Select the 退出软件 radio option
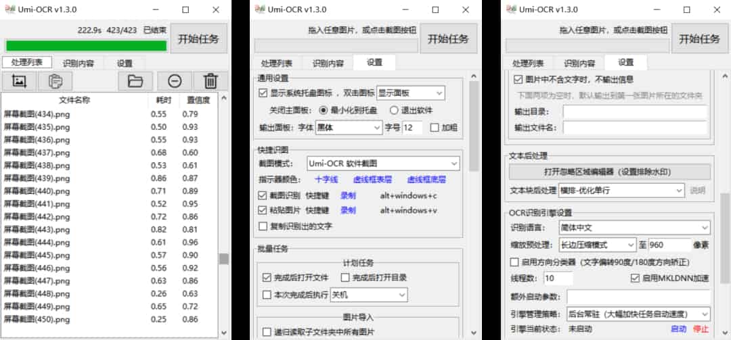 [x=393, y=110]
